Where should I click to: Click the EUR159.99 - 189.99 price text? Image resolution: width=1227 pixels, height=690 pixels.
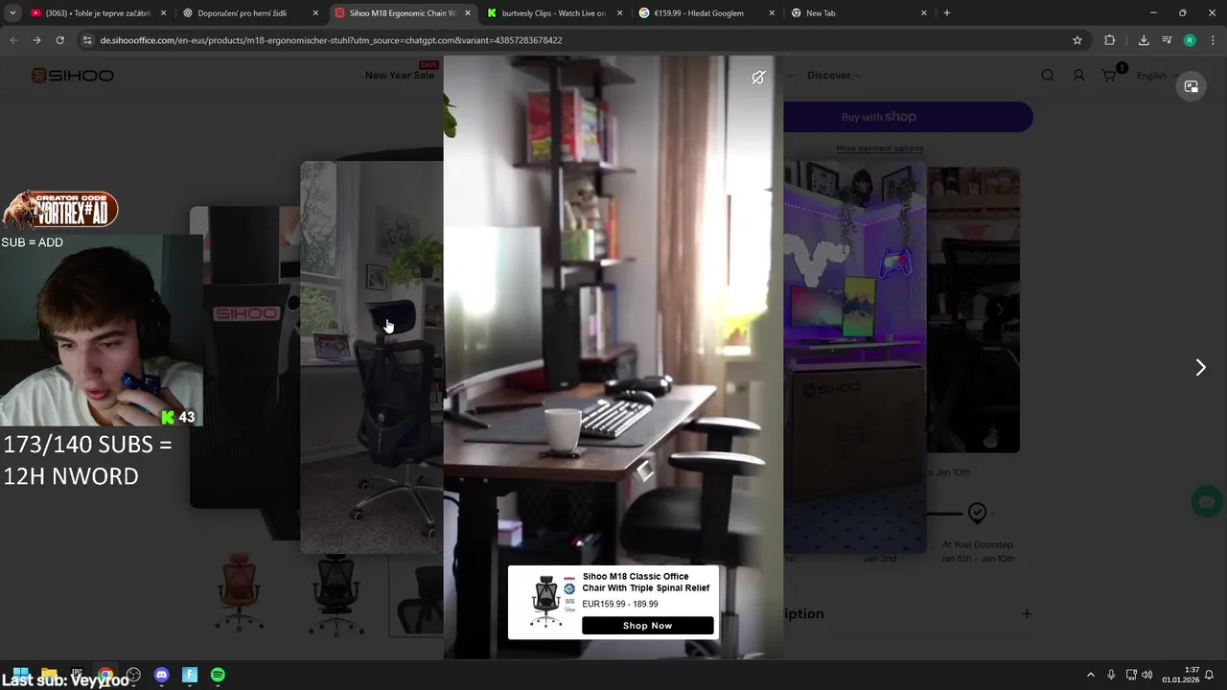[620, 605]
